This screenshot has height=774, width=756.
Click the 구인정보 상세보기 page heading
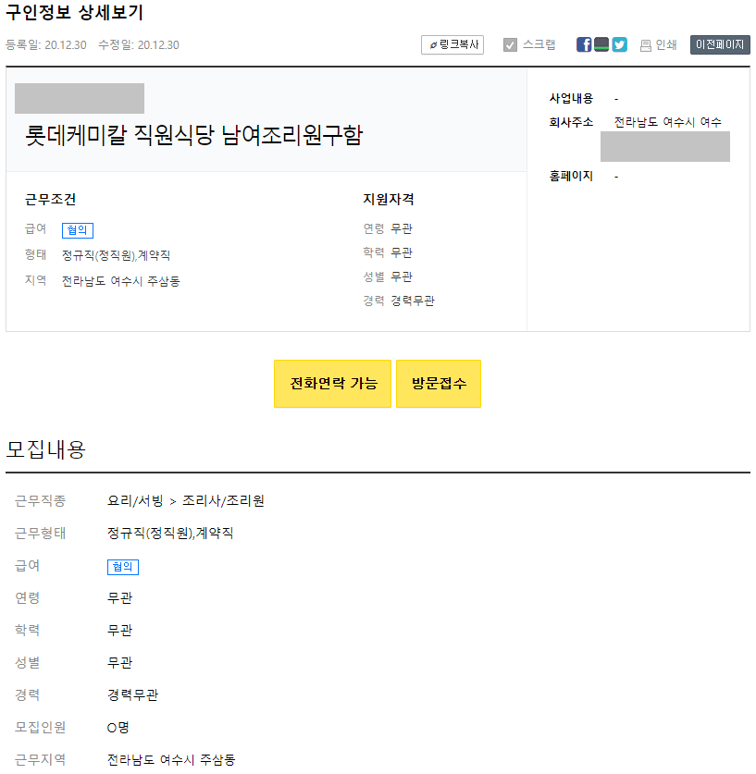[75, 14]
